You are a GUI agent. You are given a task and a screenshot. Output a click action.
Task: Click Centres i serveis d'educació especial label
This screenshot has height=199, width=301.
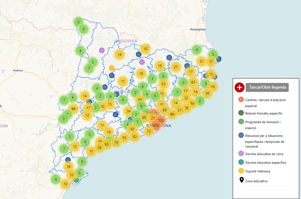point(265,103)
